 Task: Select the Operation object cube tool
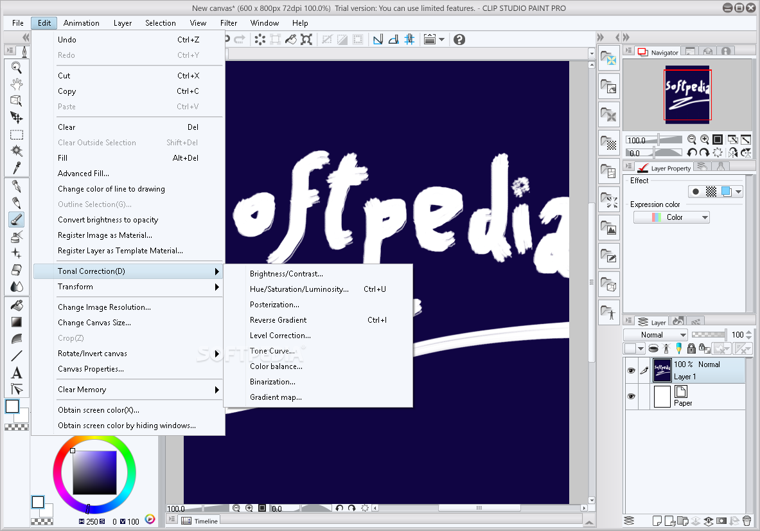[x=17, y=100]
